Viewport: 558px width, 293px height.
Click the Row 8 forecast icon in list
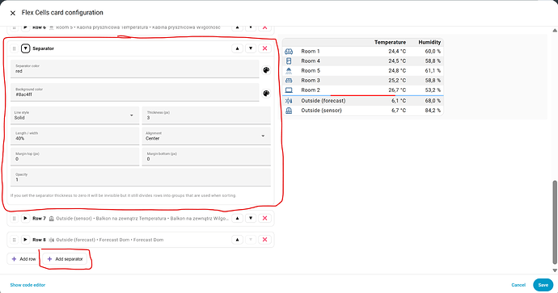click(51, 240)
